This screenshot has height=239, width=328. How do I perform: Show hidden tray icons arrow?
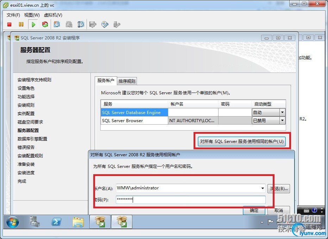coord(262,222)
